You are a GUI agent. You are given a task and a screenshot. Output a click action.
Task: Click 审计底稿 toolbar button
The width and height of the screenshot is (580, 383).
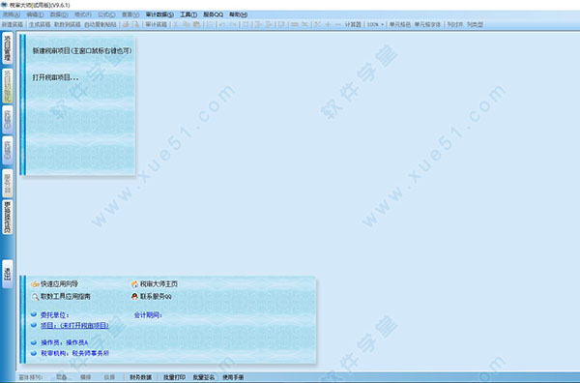[157, 25]
